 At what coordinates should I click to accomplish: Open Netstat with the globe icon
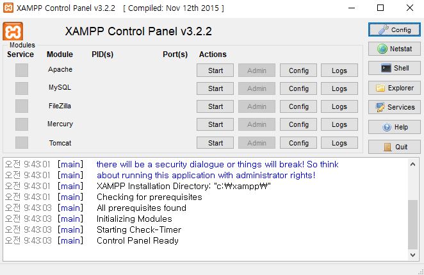[395, 49]
